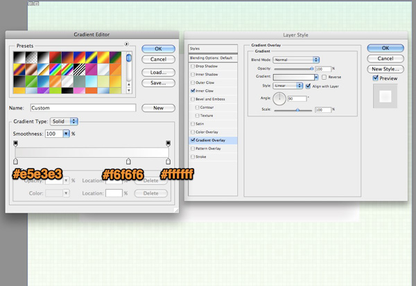This screenshot has height=286, width=416.
Task: Open the Color stop dropdown arrow
Action: click(67, 193)
